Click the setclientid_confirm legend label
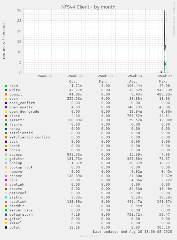Screen dimensions: 177x240 pyautogui.click(x=30, y=137)
